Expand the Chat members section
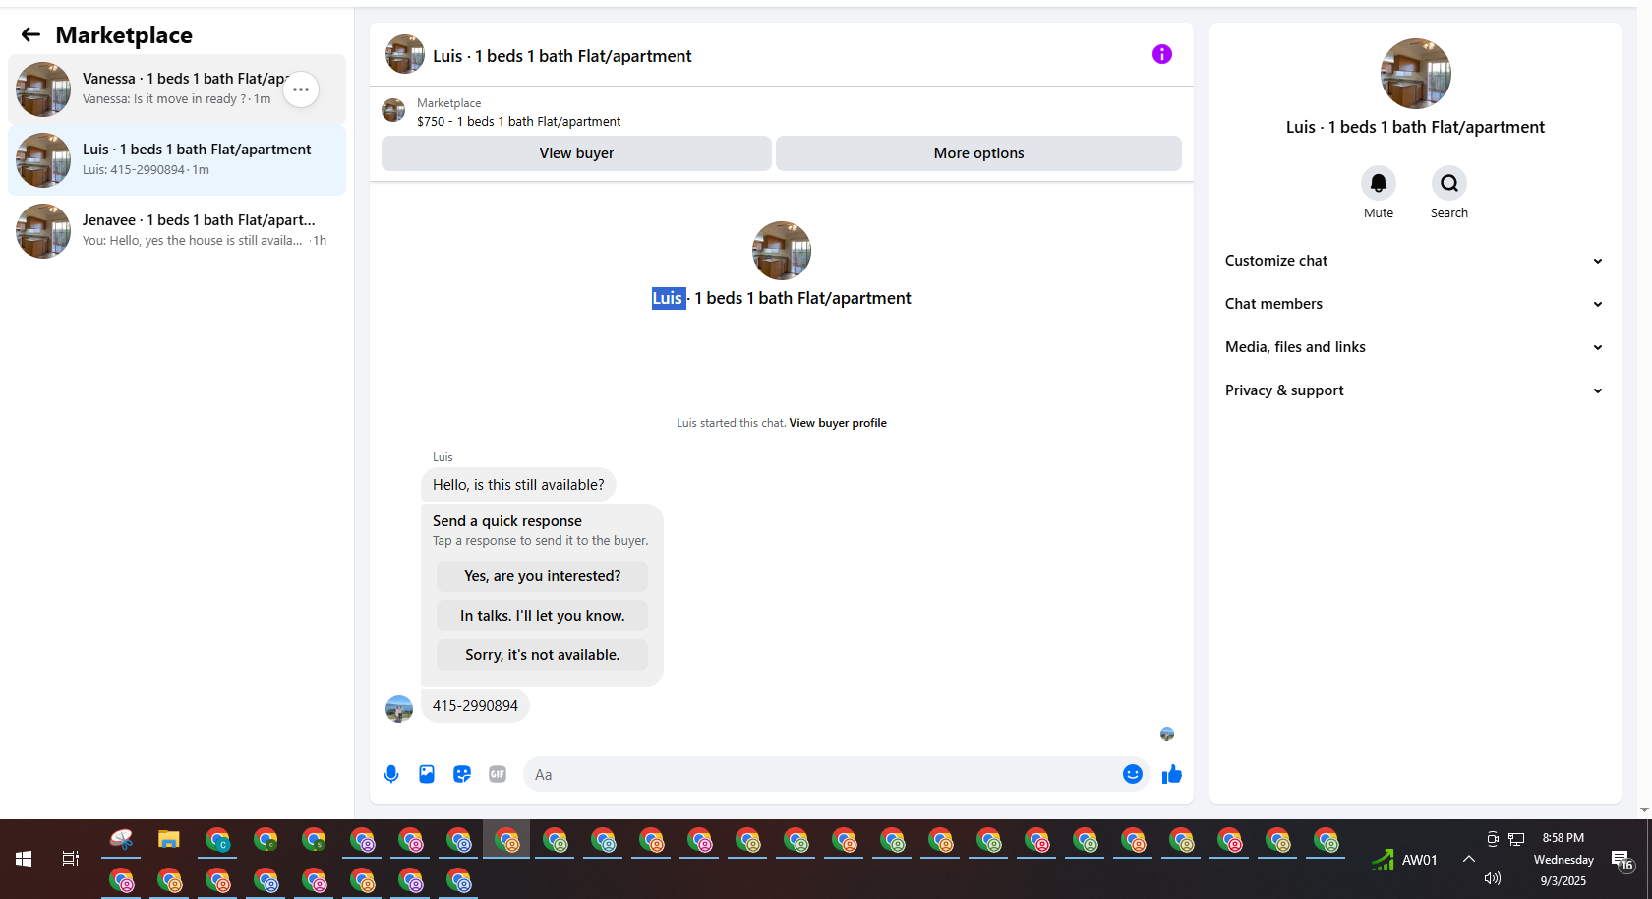 [1415, 304]
